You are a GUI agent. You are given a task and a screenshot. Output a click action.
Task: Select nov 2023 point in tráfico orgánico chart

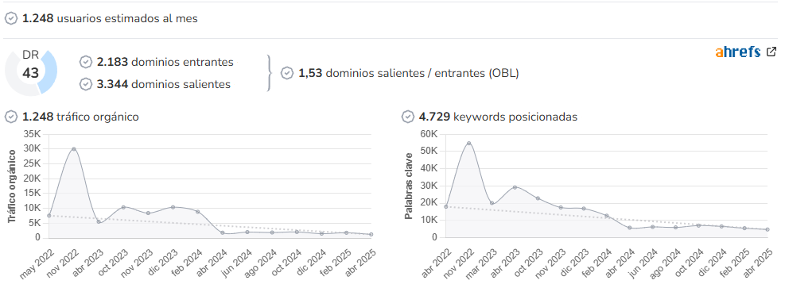pyautogui.click(x=148, y=213)
